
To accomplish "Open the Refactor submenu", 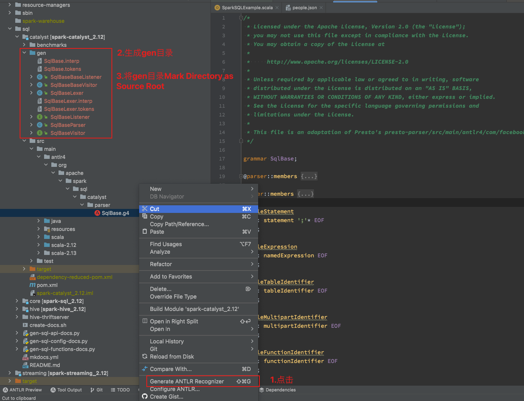I will 198,264.
